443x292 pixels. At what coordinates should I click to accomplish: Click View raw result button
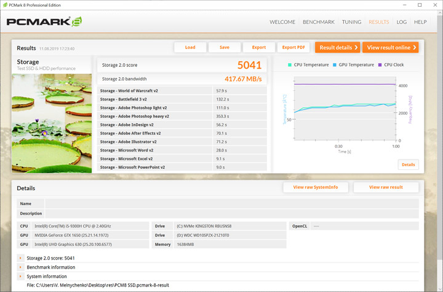point(386,187)
